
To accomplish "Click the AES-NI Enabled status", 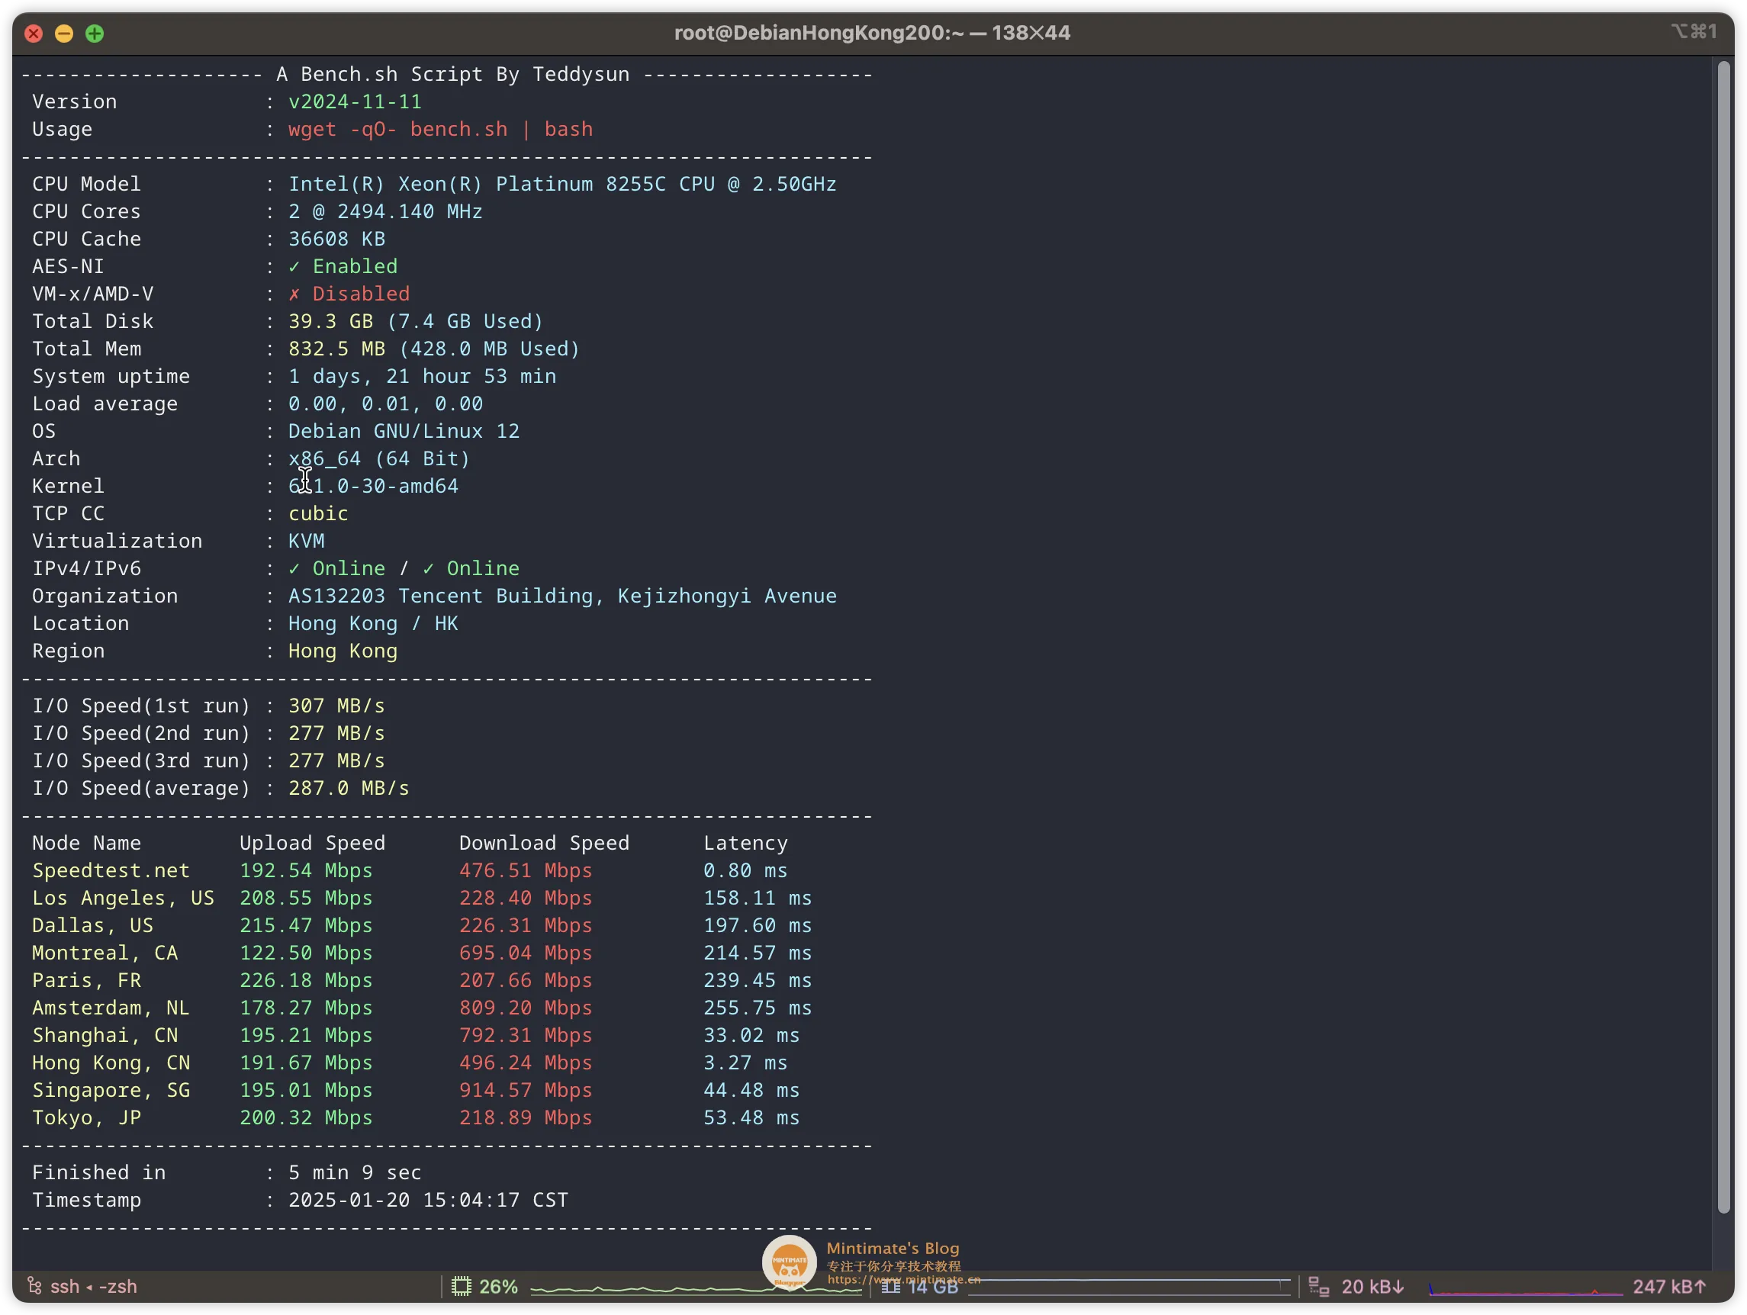I will (343, 267).
